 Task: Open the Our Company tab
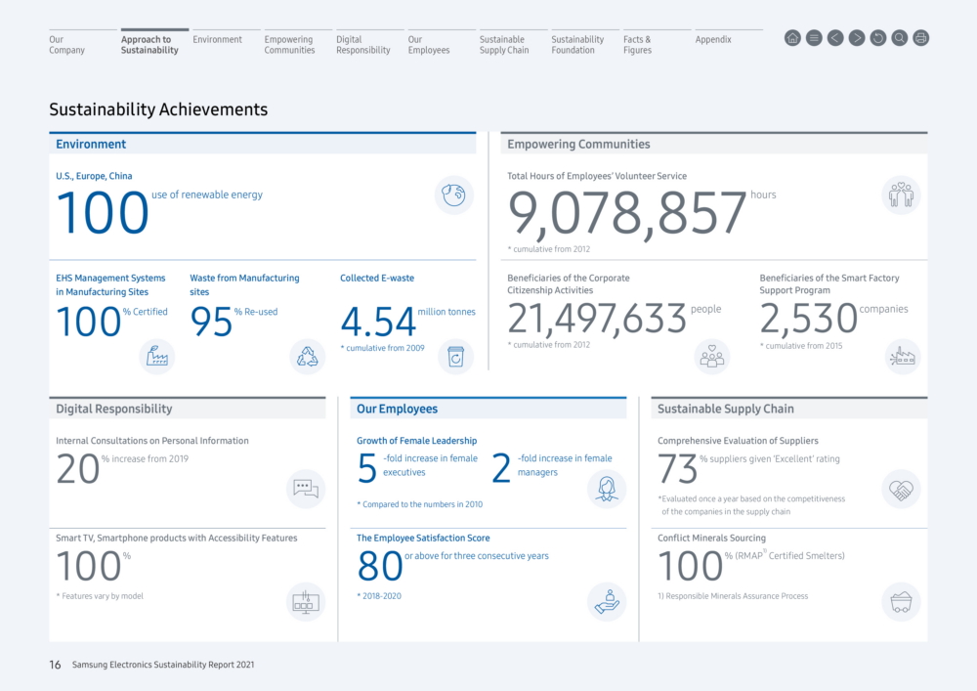[67, 44]
